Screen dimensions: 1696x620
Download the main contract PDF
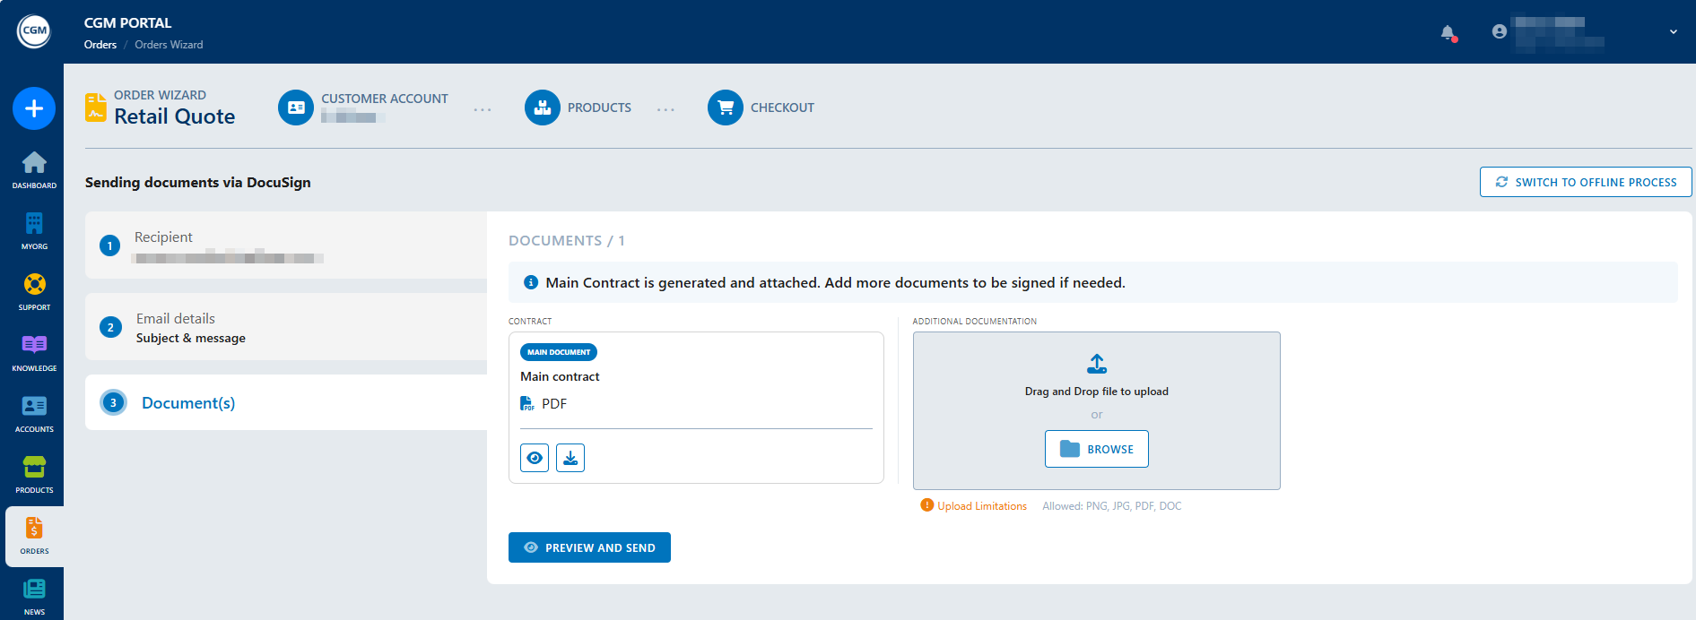coord(570,458)
